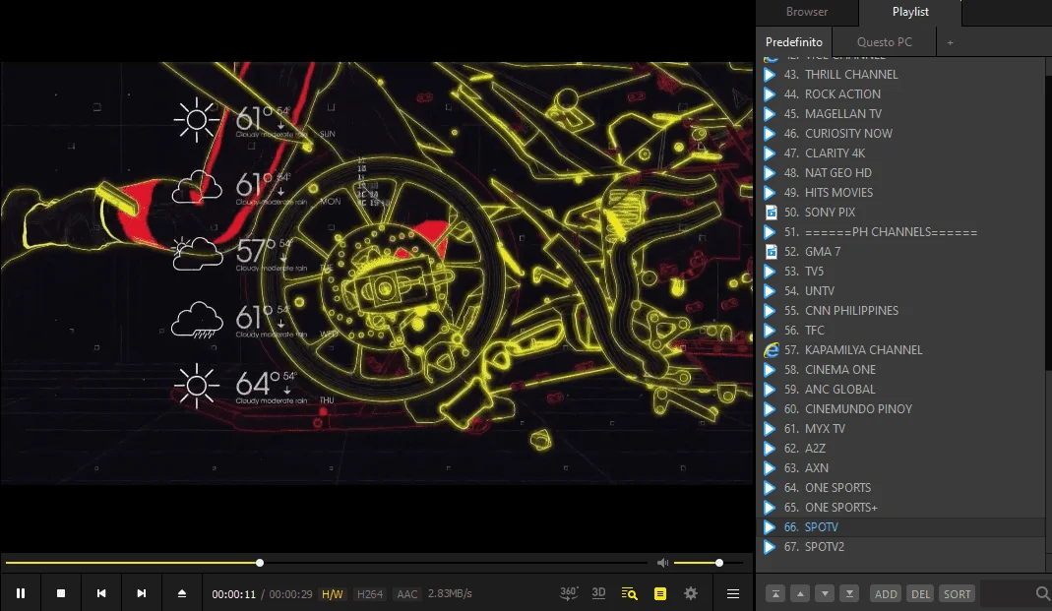Click play icon beside MYX TV
This screenshot has height=611, width=1052.
pos(771,429)
